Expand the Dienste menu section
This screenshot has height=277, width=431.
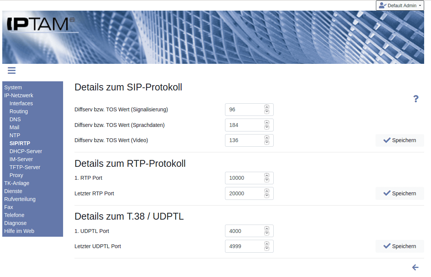tap(13, 191)
